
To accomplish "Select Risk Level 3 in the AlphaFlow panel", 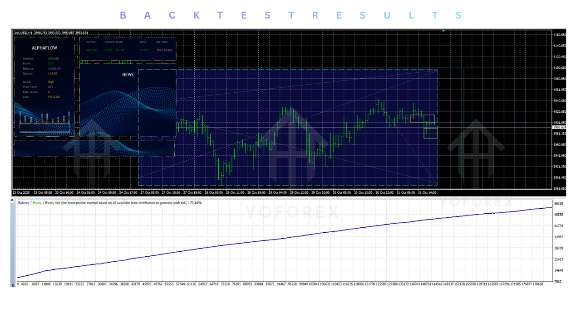I will pos(48,91).
